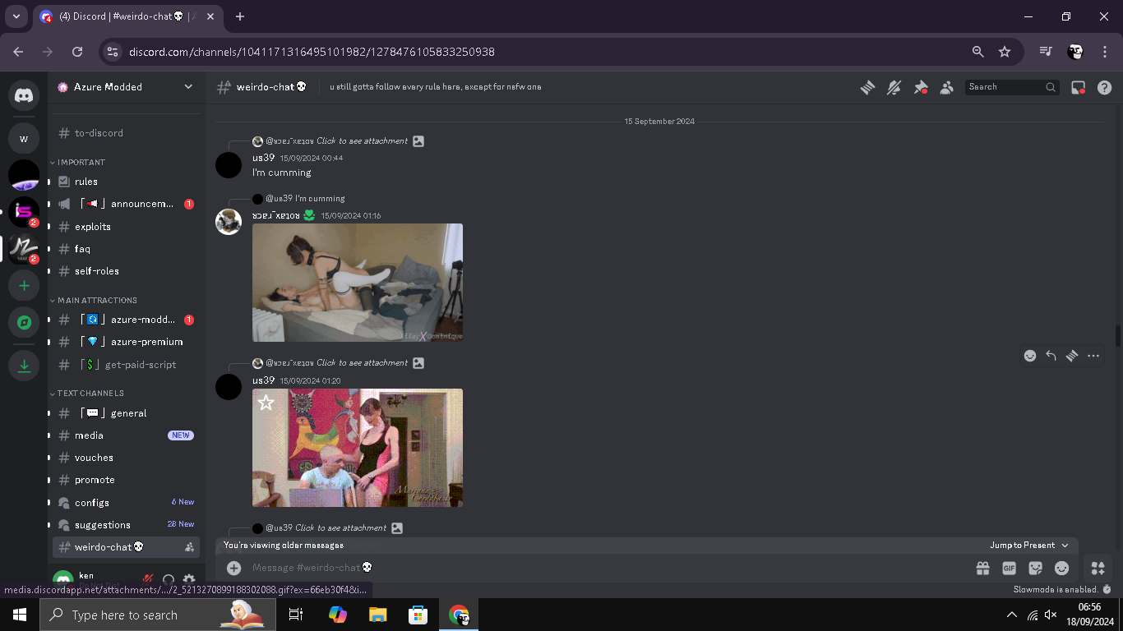Reload the Discord page
The image size is (1123, 631).
coord(77,51)
